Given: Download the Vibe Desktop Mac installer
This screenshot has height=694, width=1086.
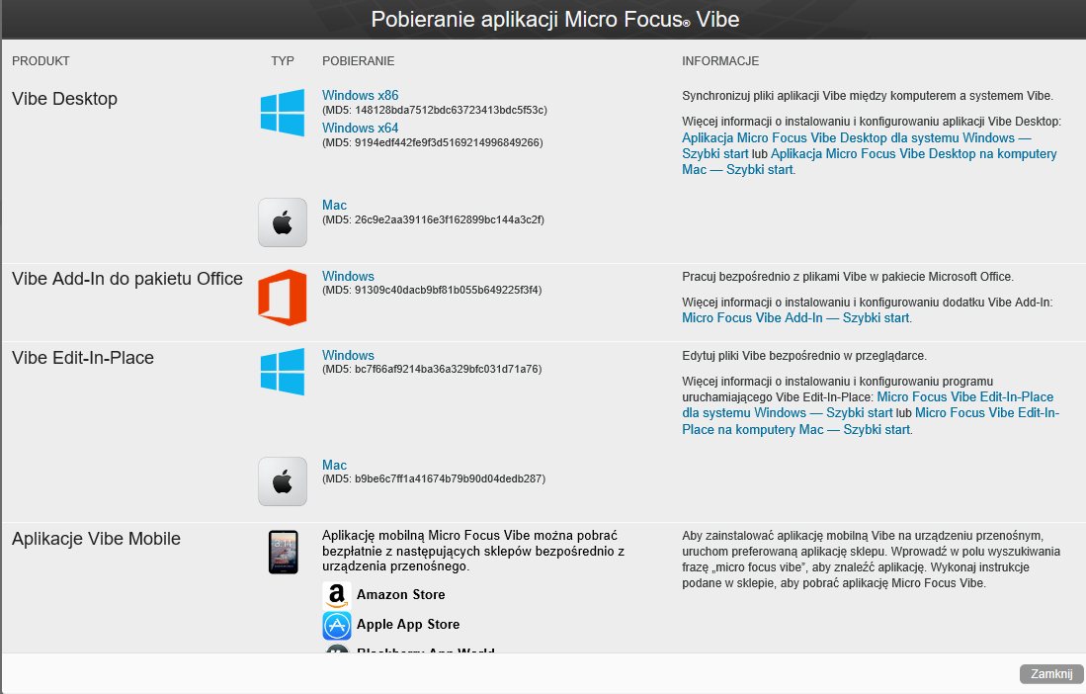Looking at the screenshot, I should coord(334,206).
